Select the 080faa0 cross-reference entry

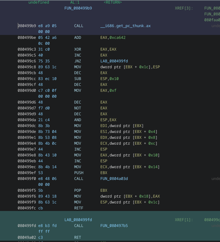pos(212,20)
